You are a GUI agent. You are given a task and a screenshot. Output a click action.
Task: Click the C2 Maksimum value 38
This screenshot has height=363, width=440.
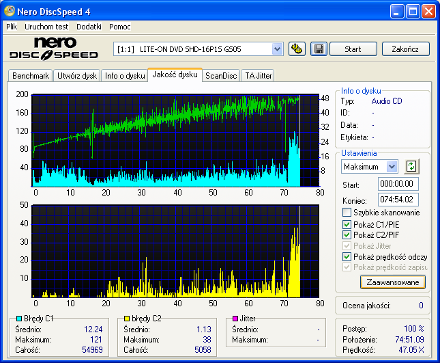click(x=207, y=339)
